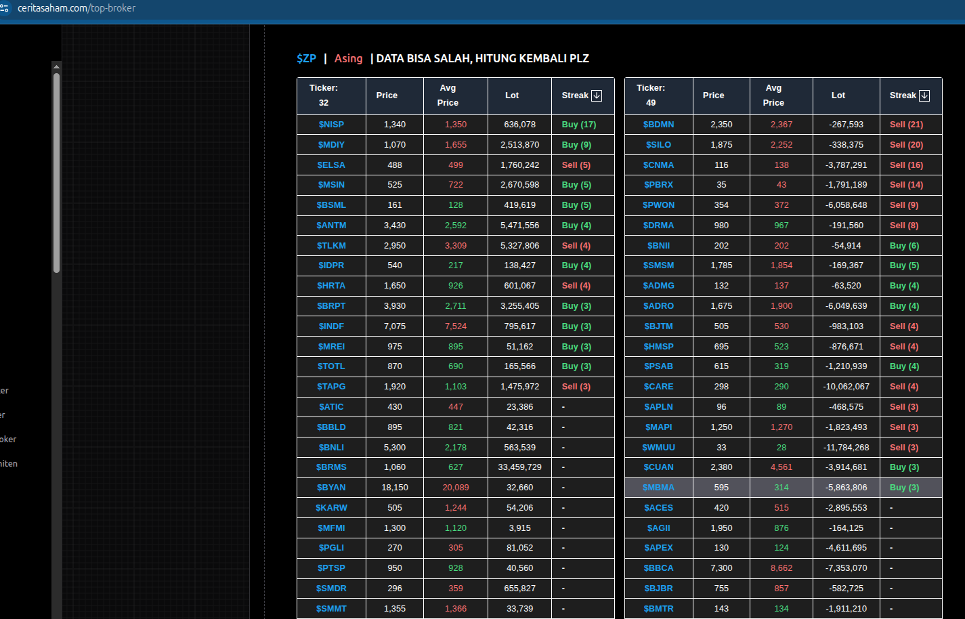Open the $CNMA ticker link
965x619 pixels.
(x=659, y=165)
